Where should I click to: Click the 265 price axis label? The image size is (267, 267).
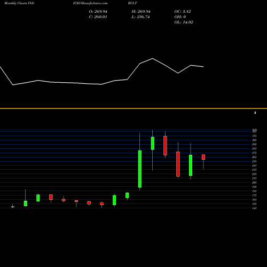pyautogui.click(x=254, y=157)
